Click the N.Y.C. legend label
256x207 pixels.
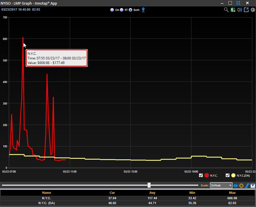click(214, 175)
